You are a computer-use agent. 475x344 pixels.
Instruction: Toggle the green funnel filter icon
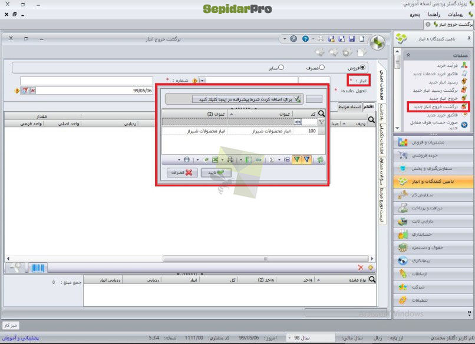(x=297, y=159)
